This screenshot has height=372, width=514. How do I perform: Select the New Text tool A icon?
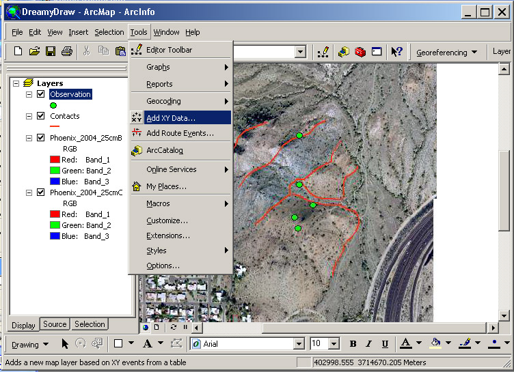tap(148, 343)
